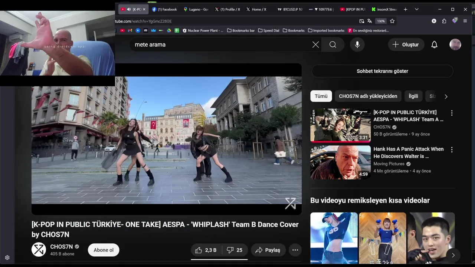Viewport: 475px width, 267px height.
Task: Select the İlgili filter chip
Action: coord(413,96)
